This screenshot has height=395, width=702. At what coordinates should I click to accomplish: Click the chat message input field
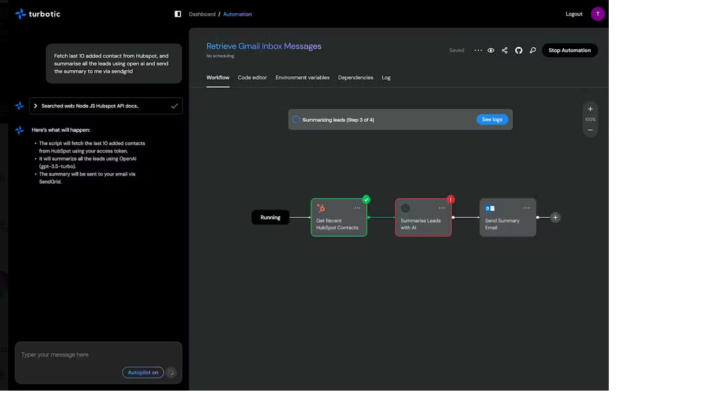99,355
